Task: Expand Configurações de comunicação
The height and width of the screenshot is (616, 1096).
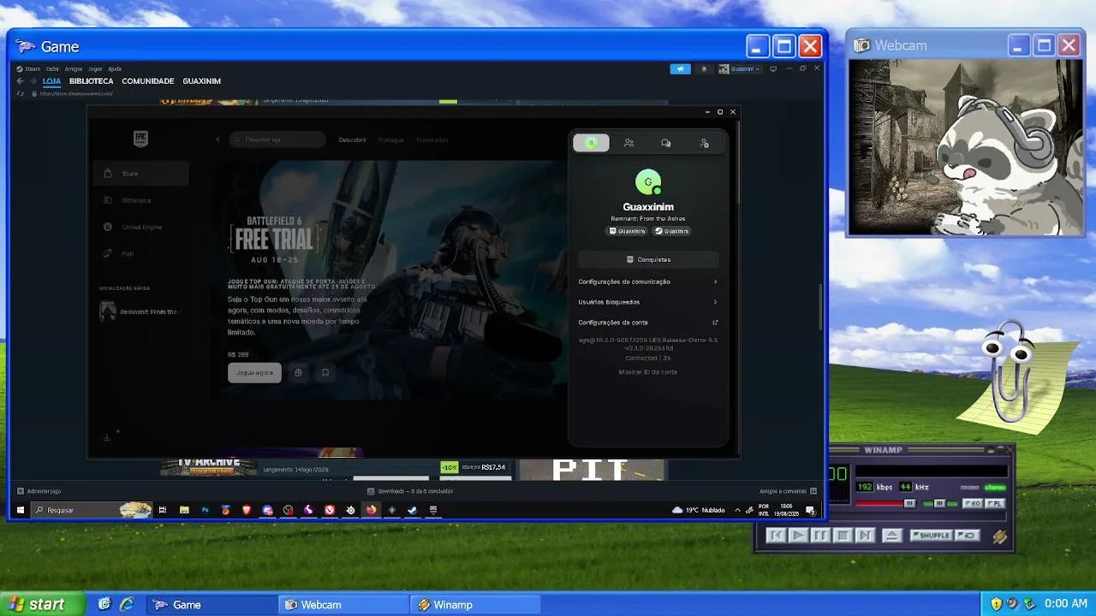Action: pyautogui.click(x=648, y=281)
